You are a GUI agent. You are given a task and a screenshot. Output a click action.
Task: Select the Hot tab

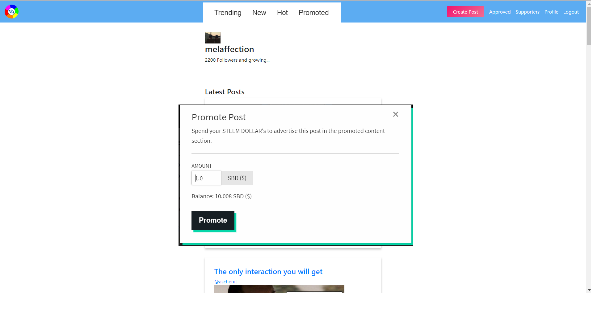coord(282,13)
